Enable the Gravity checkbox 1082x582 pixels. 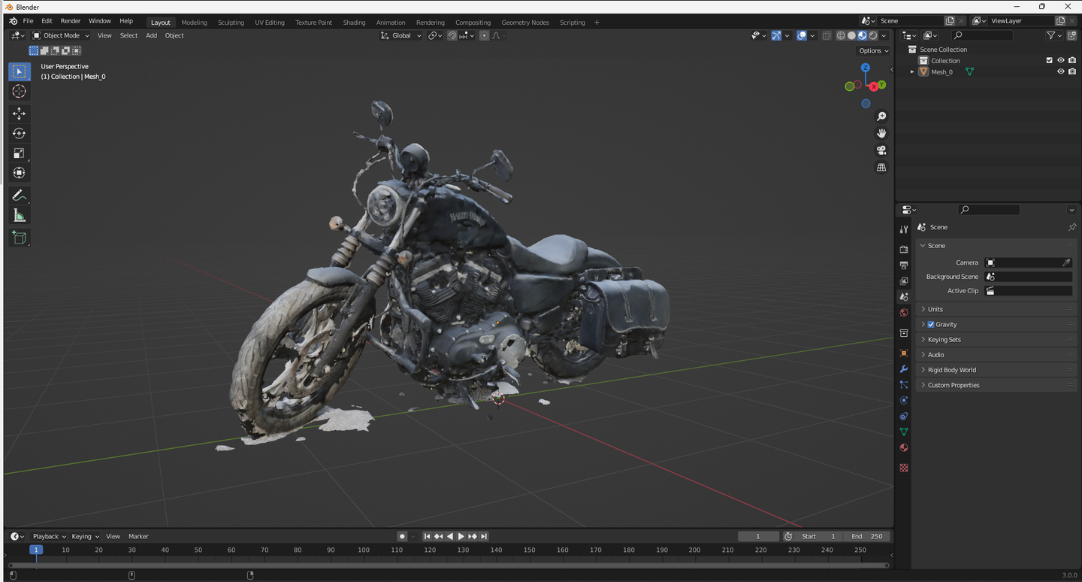point(931,325)
